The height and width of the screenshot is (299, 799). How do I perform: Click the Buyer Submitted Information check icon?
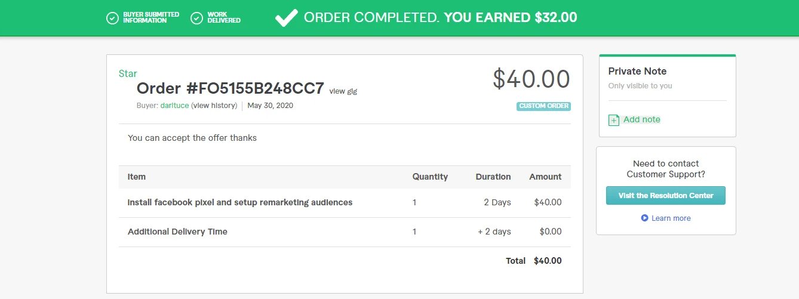pos(112,18)
